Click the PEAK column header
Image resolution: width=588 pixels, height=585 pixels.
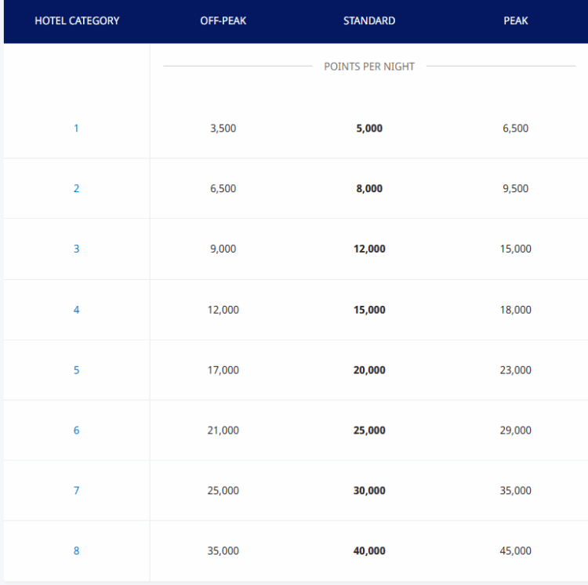[516, 20]
